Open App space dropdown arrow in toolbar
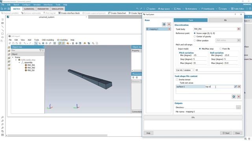Image resolution: width=252 pixels, height=141 pixels. (172, 9)
